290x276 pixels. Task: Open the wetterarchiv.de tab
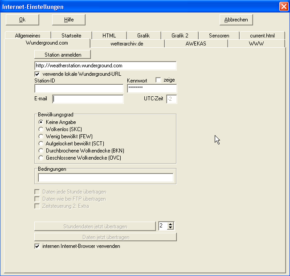127,44
